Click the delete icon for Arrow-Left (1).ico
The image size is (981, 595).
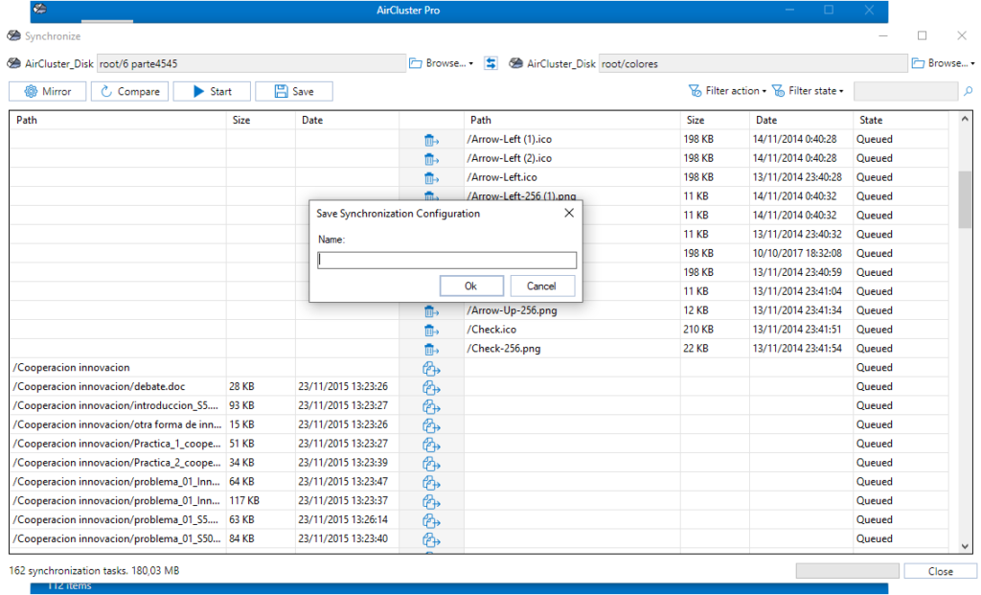[x=431, y=140]
